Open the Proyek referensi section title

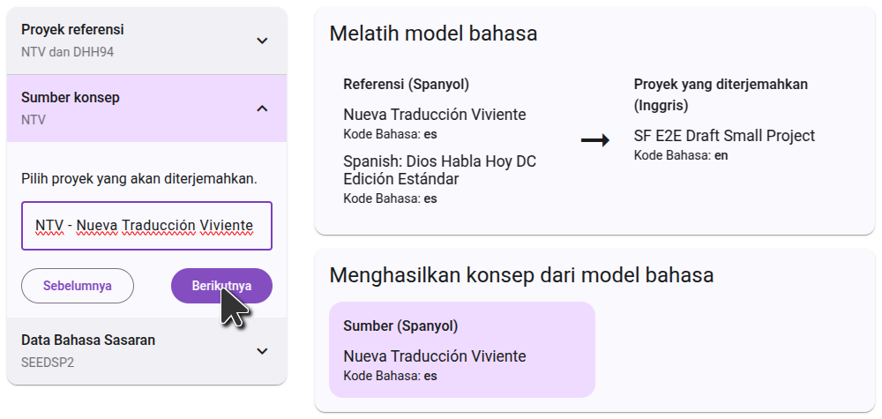point(71,30)
